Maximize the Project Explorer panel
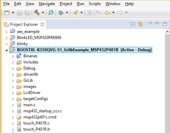170x133 pixels. pyautogui.click(x=165, y=24)
